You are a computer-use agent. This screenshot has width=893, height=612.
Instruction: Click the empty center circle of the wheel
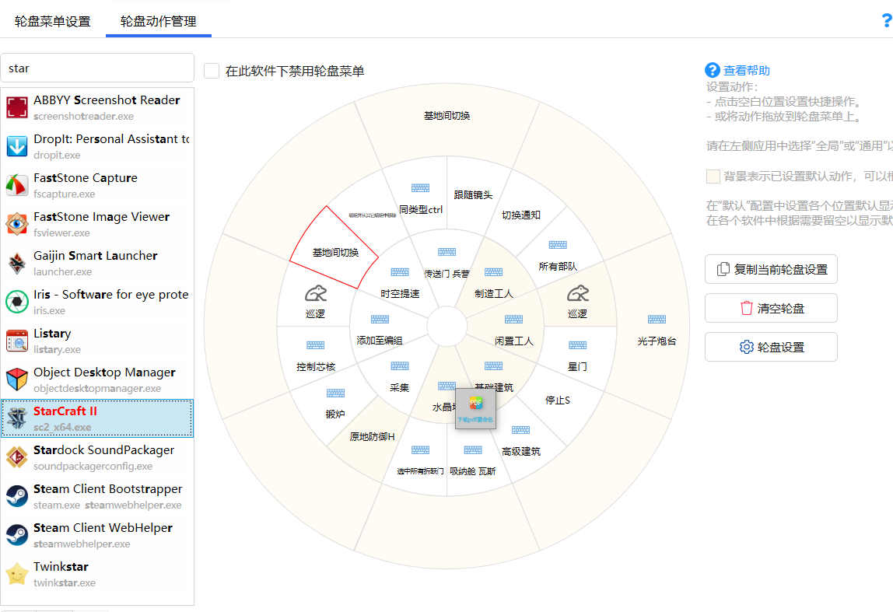[447, 326]
